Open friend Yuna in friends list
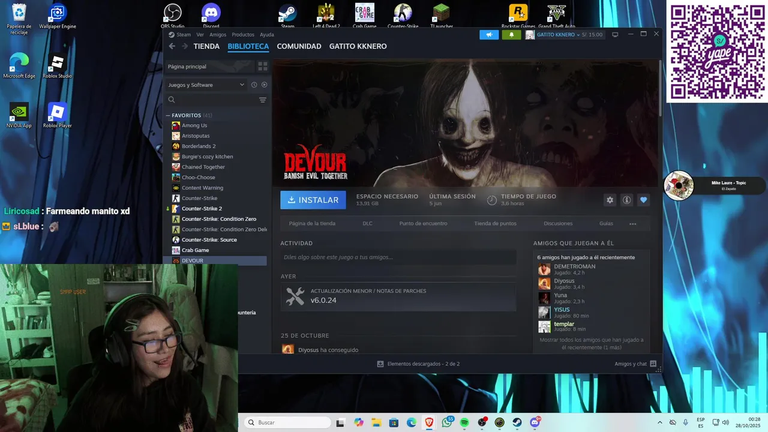Screen dimensions: 768x432 pyautogui.click(x=560, y=295)
